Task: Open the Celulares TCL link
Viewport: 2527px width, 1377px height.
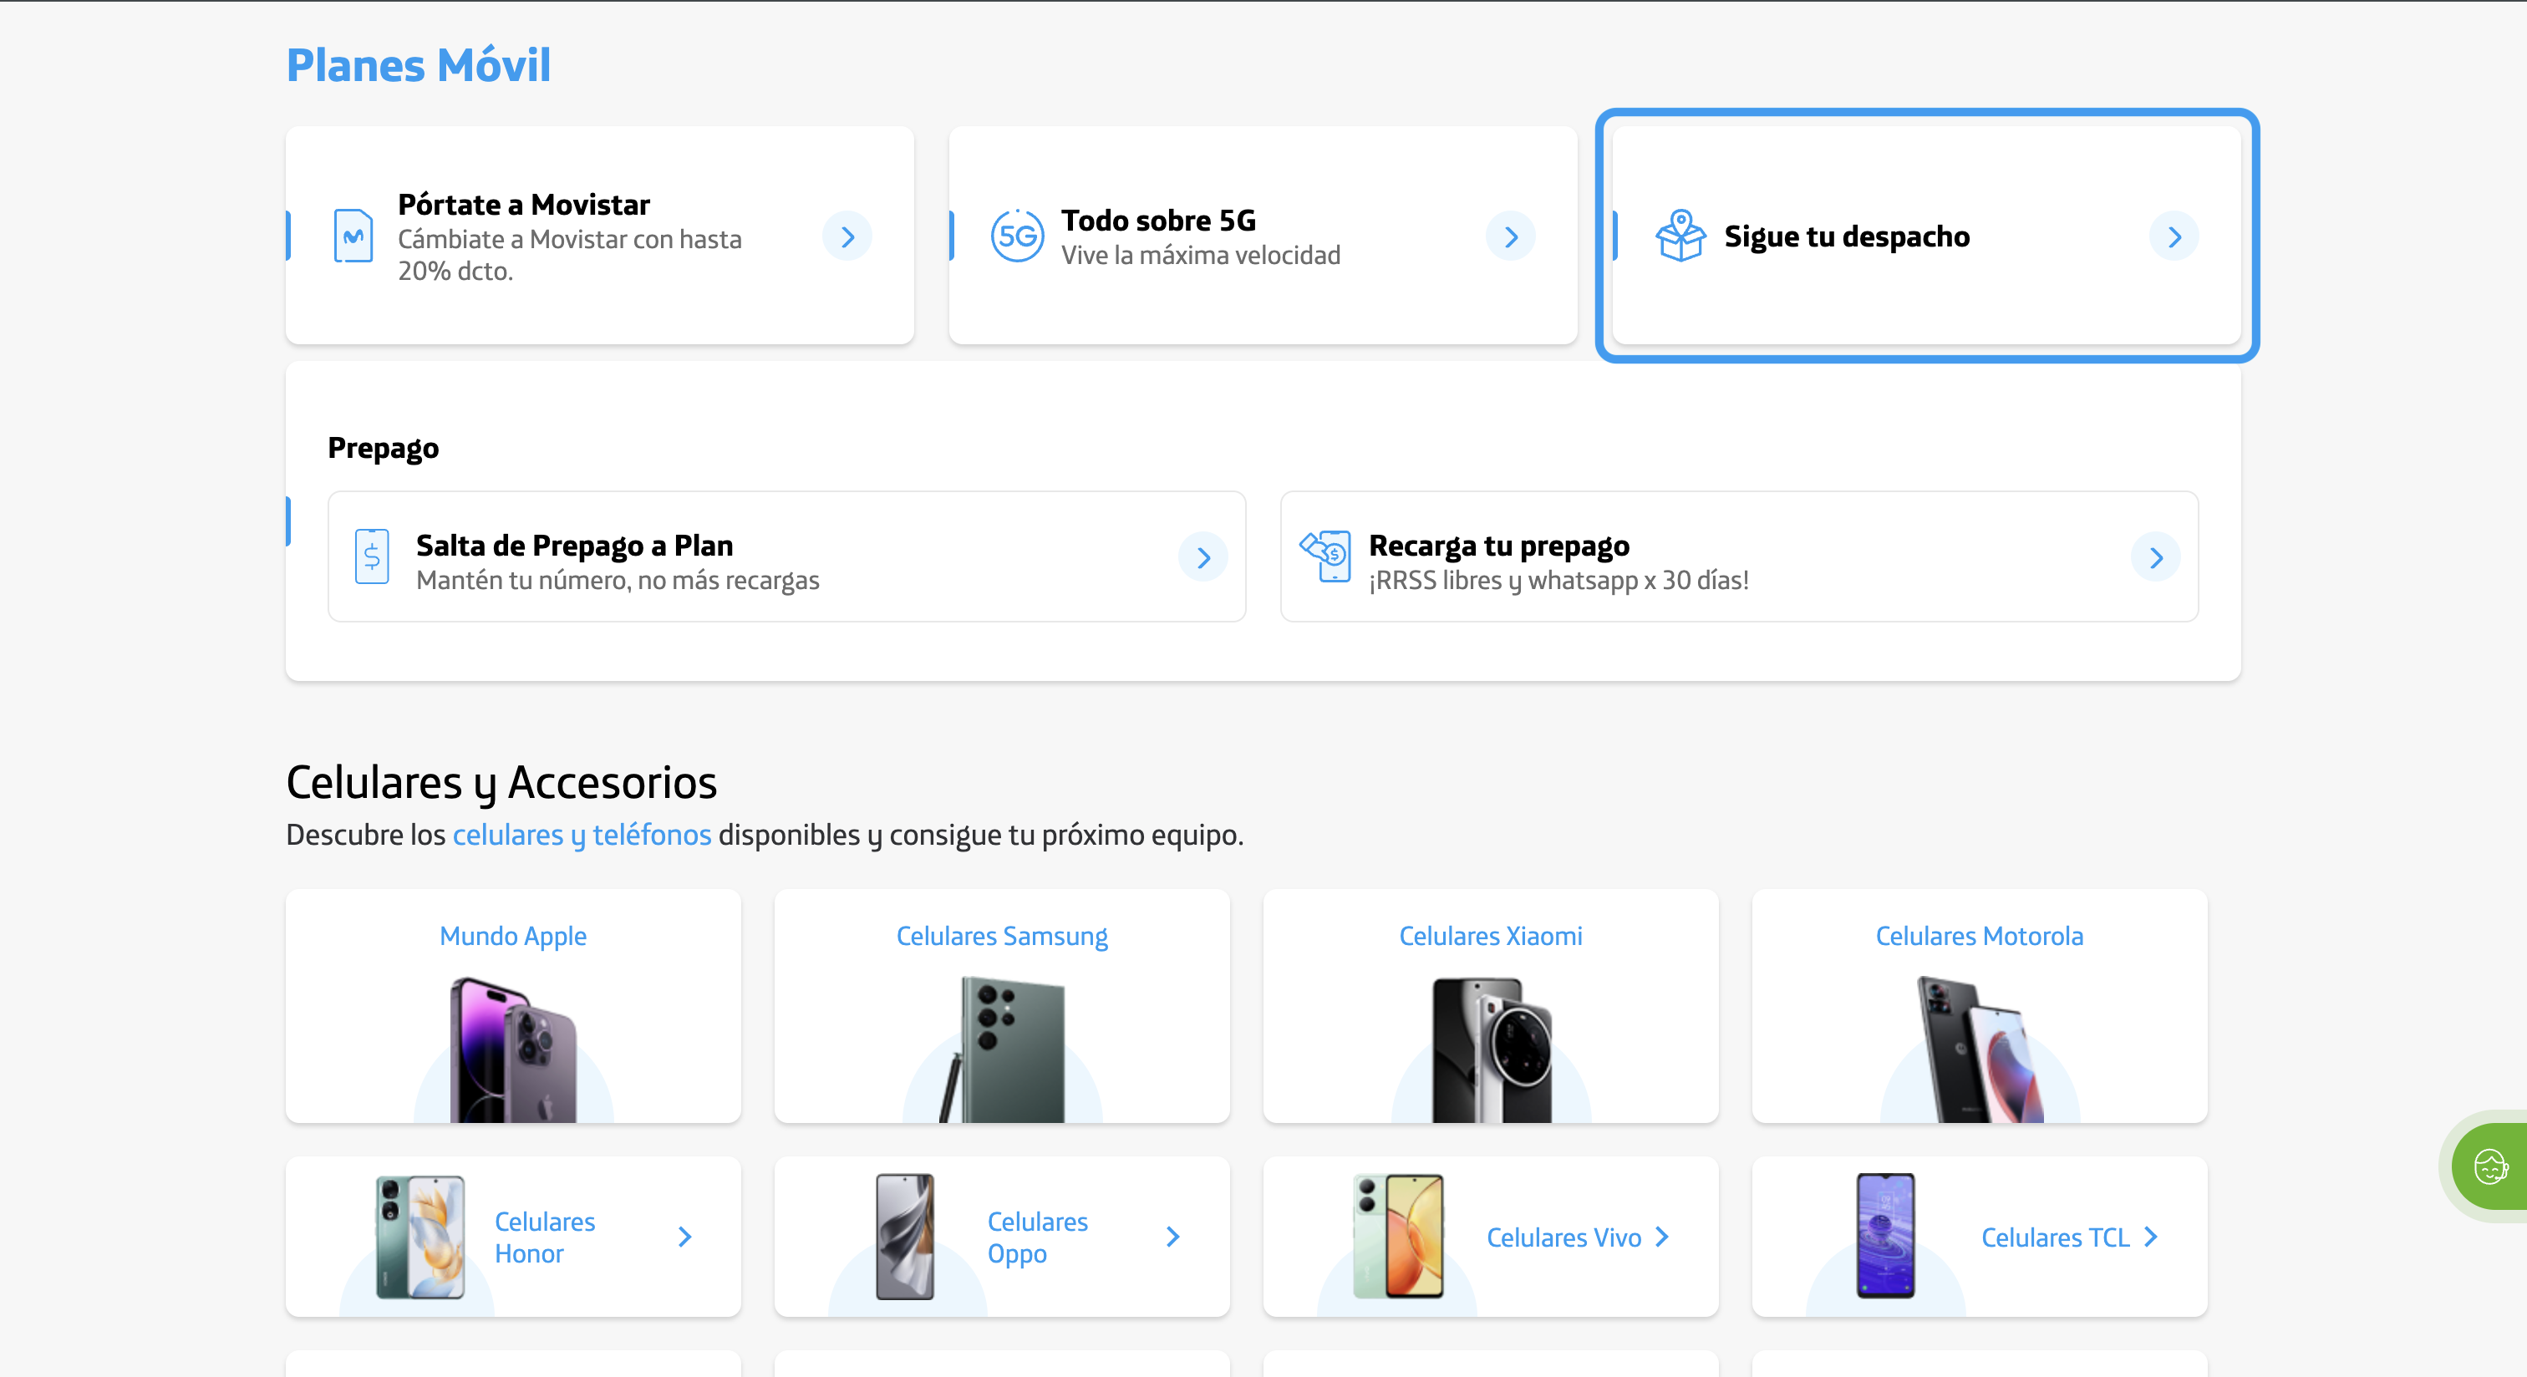Action: click(2055, 1237)
